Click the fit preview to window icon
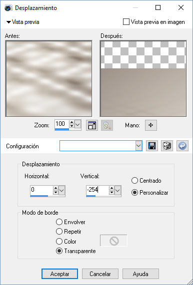 pyautogui.click(x=92, y=125)
